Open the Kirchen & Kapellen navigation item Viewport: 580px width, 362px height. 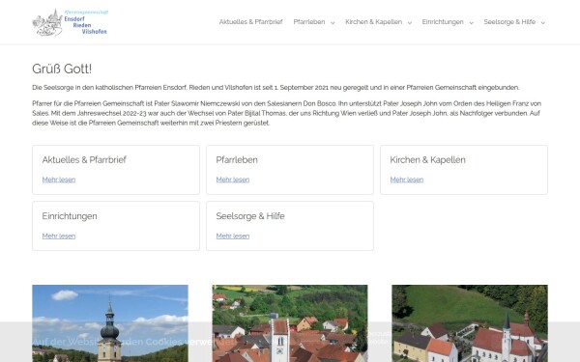(x=373, y=22)
